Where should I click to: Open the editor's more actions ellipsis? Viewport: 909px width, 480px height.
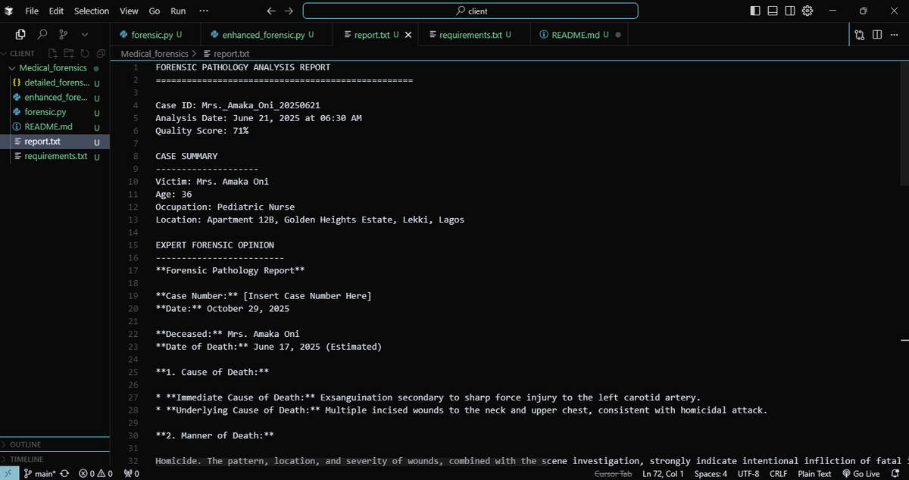click(895, 34)
